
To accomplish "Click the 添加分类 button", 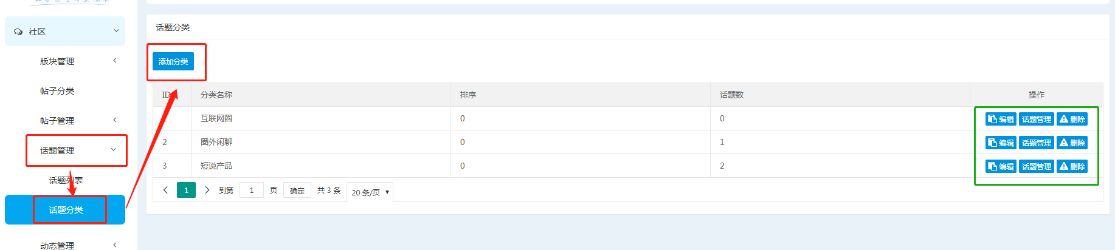I will click(173, 61).
